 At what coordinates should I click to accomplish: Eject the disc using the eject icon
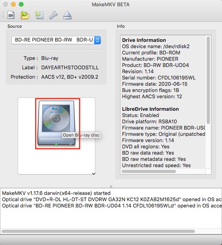(67, 15)
